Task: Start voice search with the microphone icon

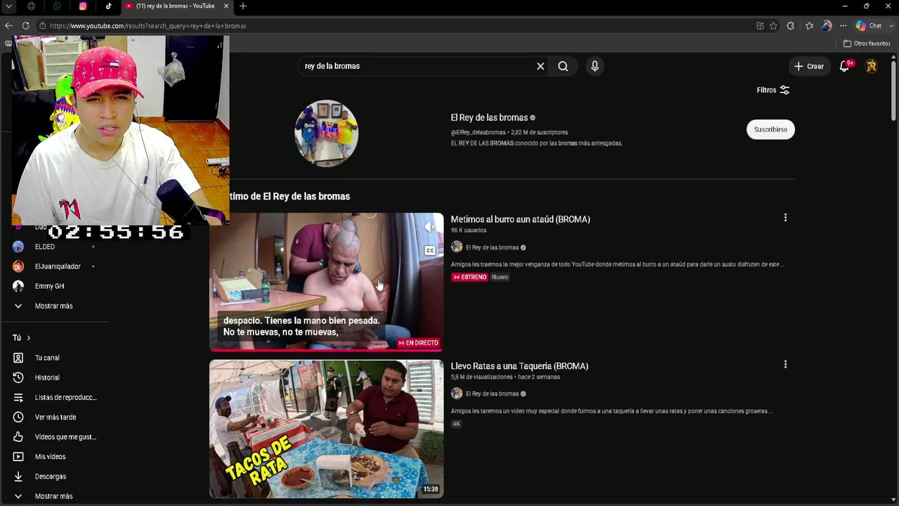Action: coord(595,66)
